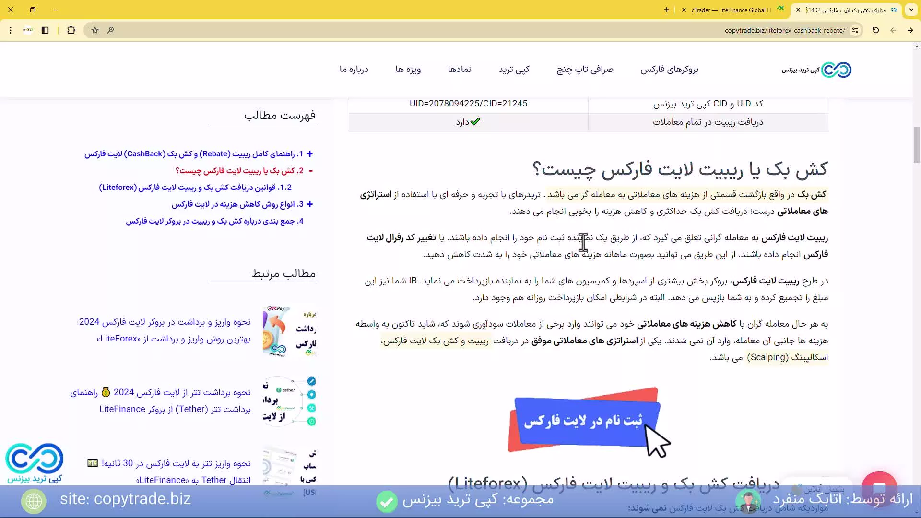The height and width of the screenshot is (518, 921).
Task: Close the cTrader LiteFinance tab
Action: (x=684, y=10)
